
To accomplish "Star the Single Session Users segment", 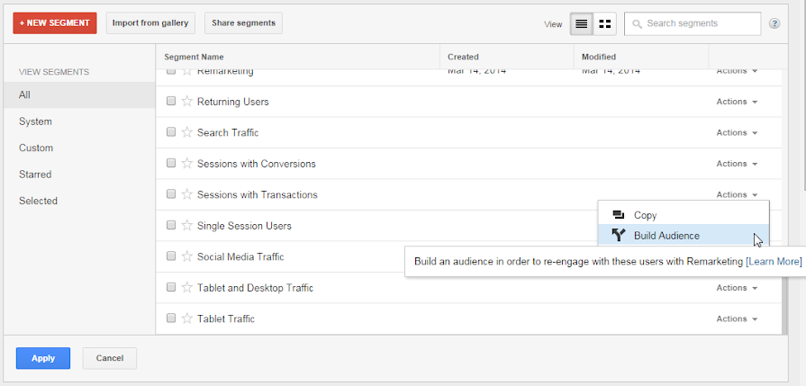I will [187, 226].
